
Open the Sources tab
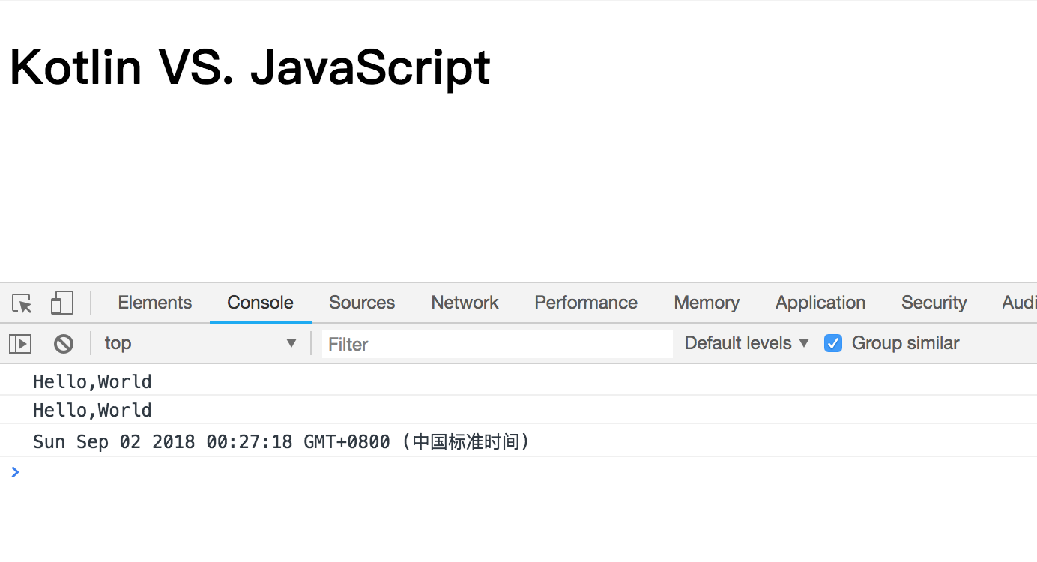pyautogui.click(x=361, y=303)
